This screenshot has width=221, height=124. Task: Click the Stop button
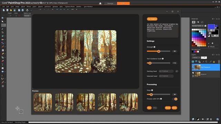[x=155, y=108]
